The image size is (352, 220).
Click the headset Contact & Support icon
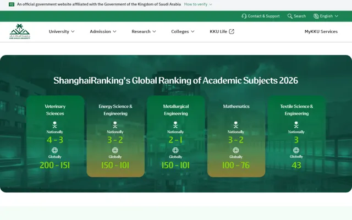click(244, 16)
